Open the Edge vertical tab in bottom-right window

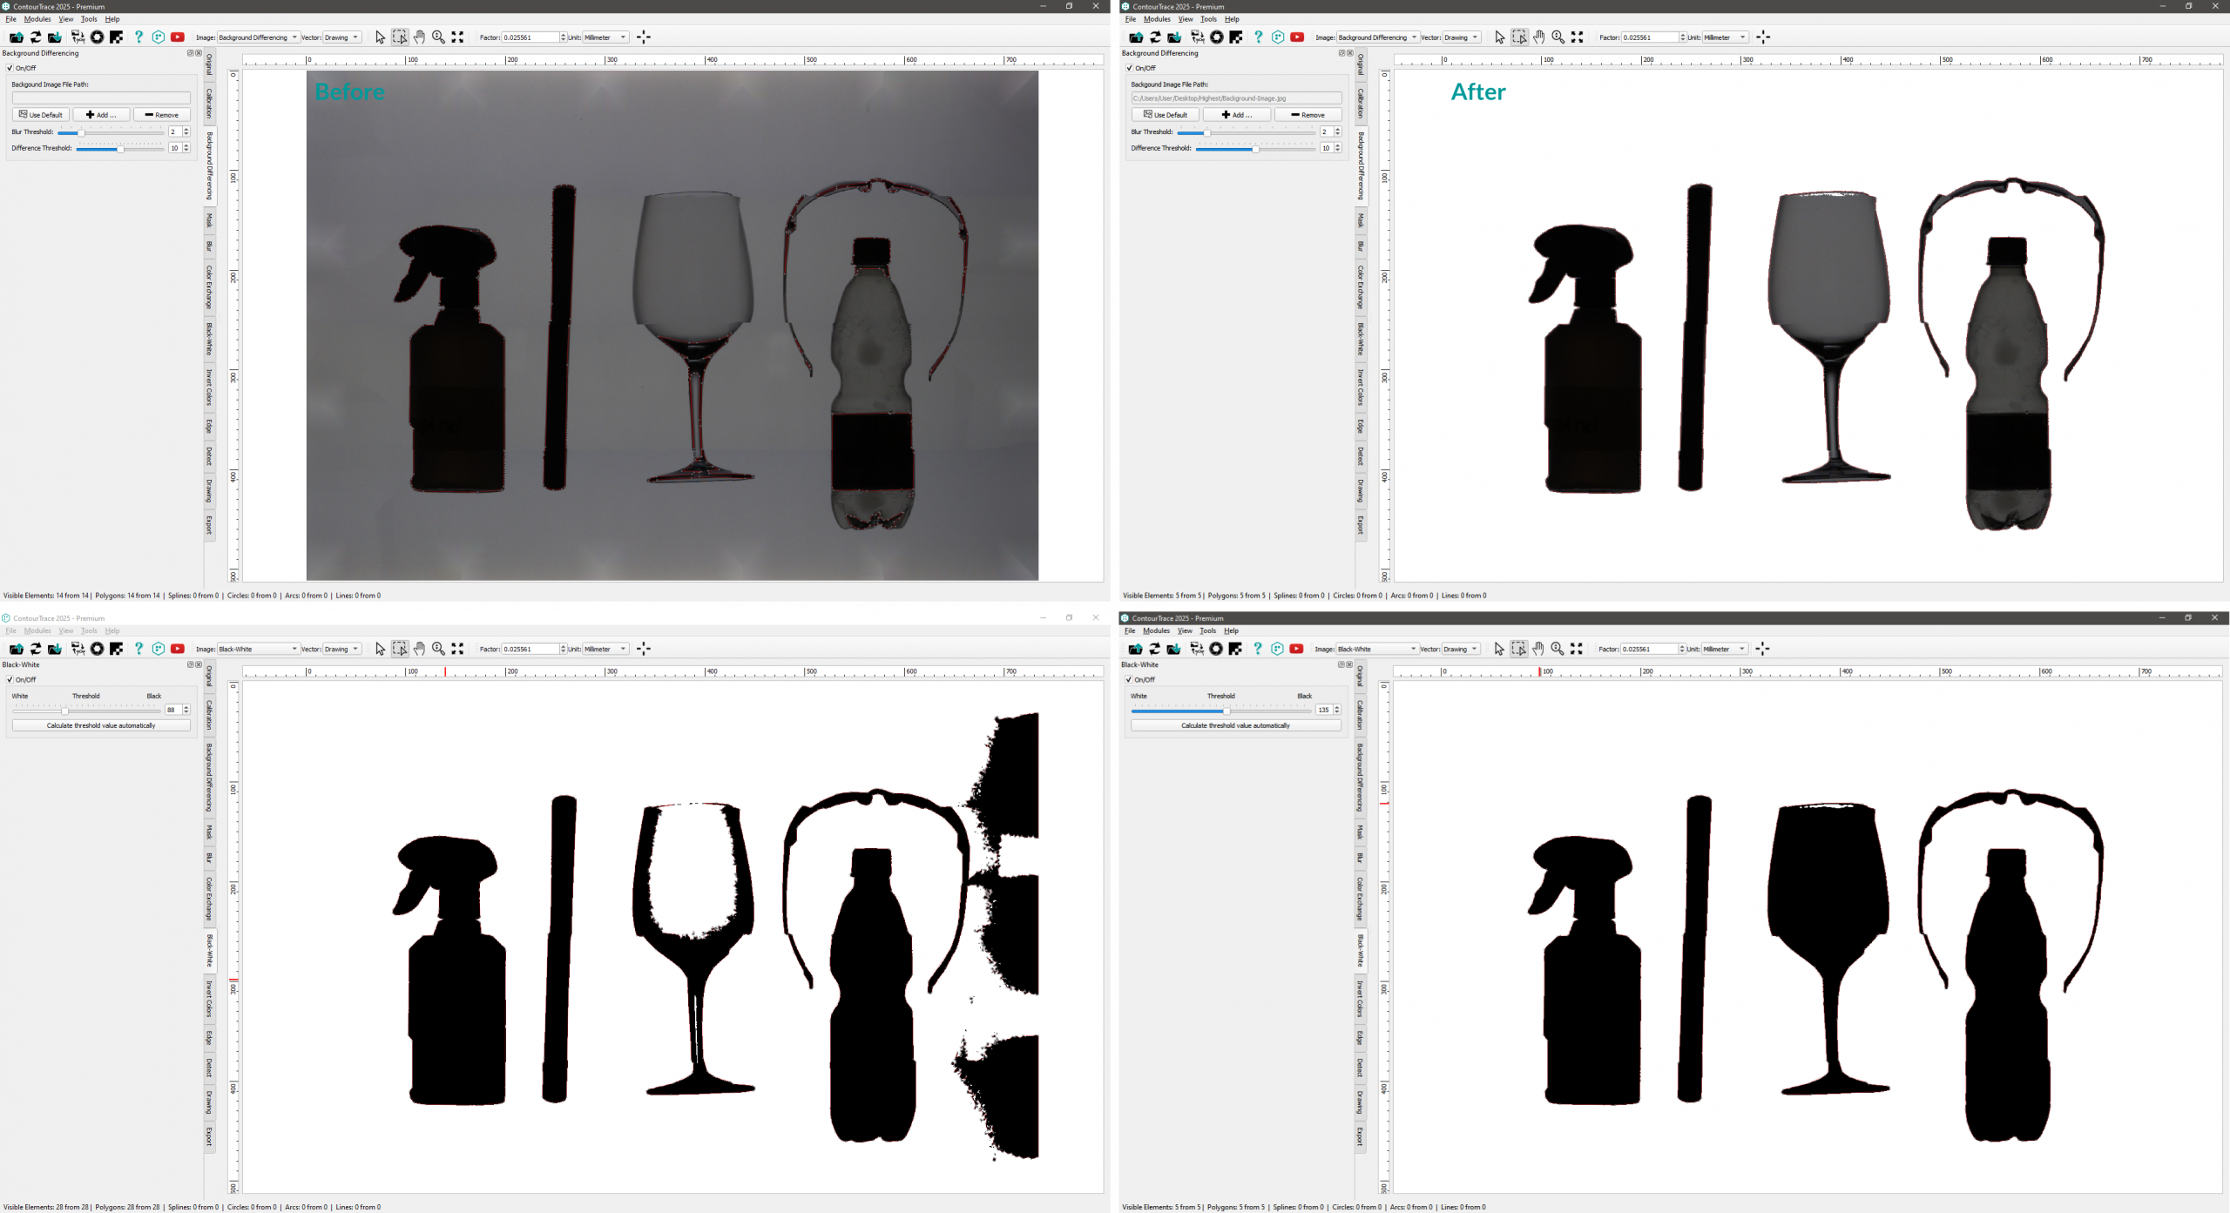pyautogui.click(x=1360, y=1037)
